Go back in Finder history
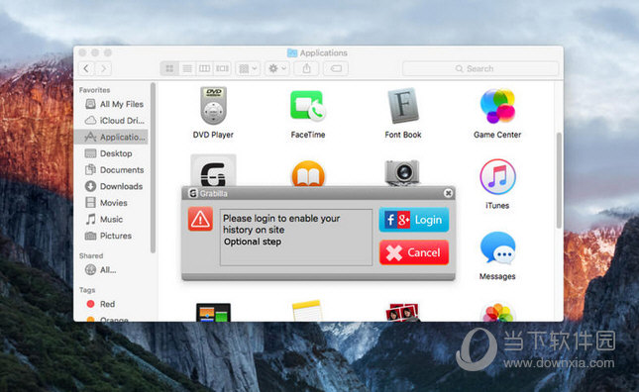The width and height of the screenshot is (639, 392). pyautogui.click(x=86, y=68)
